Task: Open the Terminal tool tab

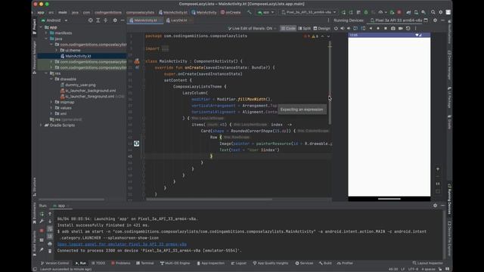Action: (145, 263)
